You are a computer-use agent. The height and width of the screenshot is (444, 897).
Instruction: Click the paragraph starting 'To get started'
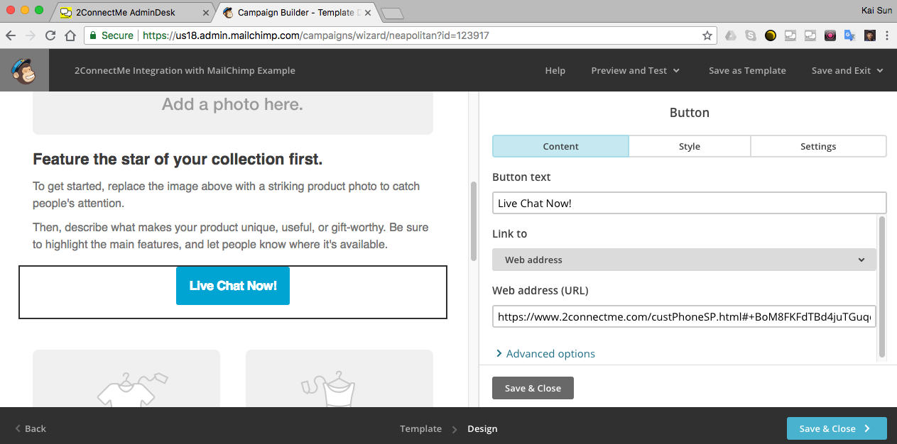click(227, 194)
